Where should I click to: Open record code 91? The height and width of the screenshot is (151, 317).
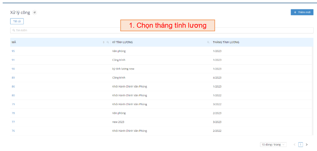(x=13, y=60)
